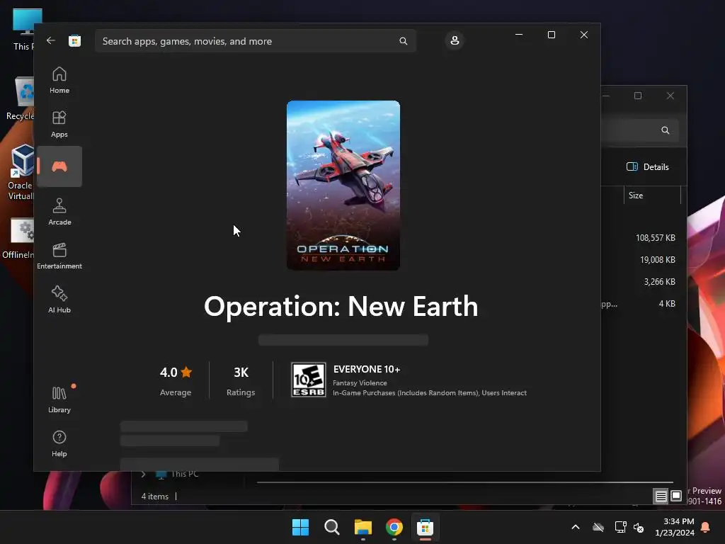Viewport: 725px width, 544px height.
Task: Click the EVERYONE 10+ rating text
Action: point(367,369)
